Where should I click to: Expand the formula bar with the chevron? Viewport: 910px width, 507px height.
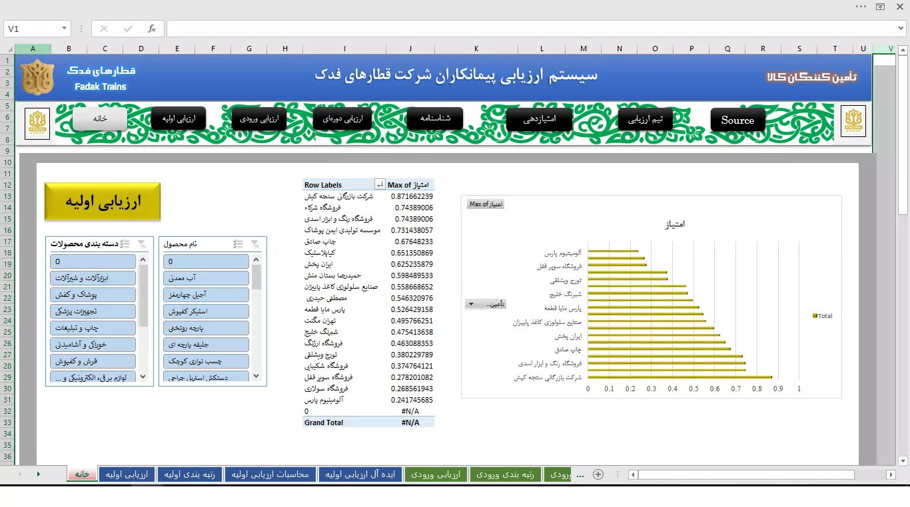[x=901, y=29]
